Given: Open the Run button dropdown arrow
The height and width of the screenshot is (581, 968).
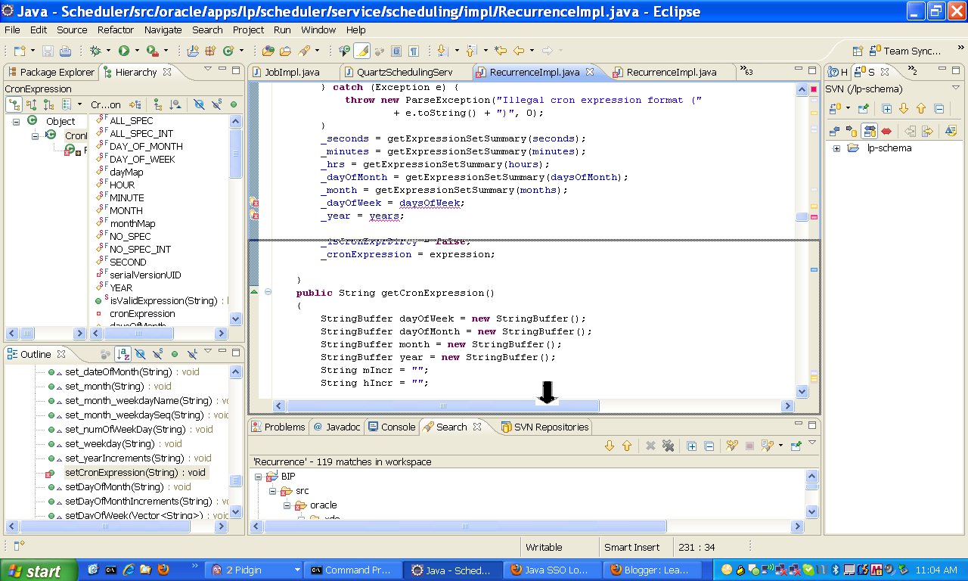Looking at the screenshot, I should tap(136, 51).
